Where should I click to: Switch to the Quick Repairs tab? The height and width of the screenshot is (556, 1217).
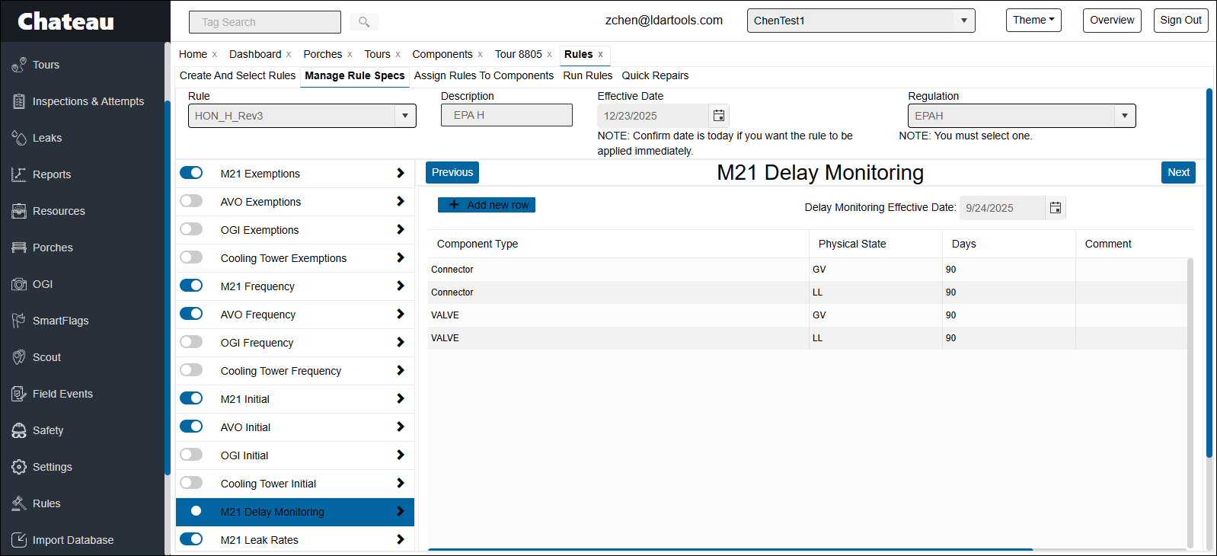(655, 75)
